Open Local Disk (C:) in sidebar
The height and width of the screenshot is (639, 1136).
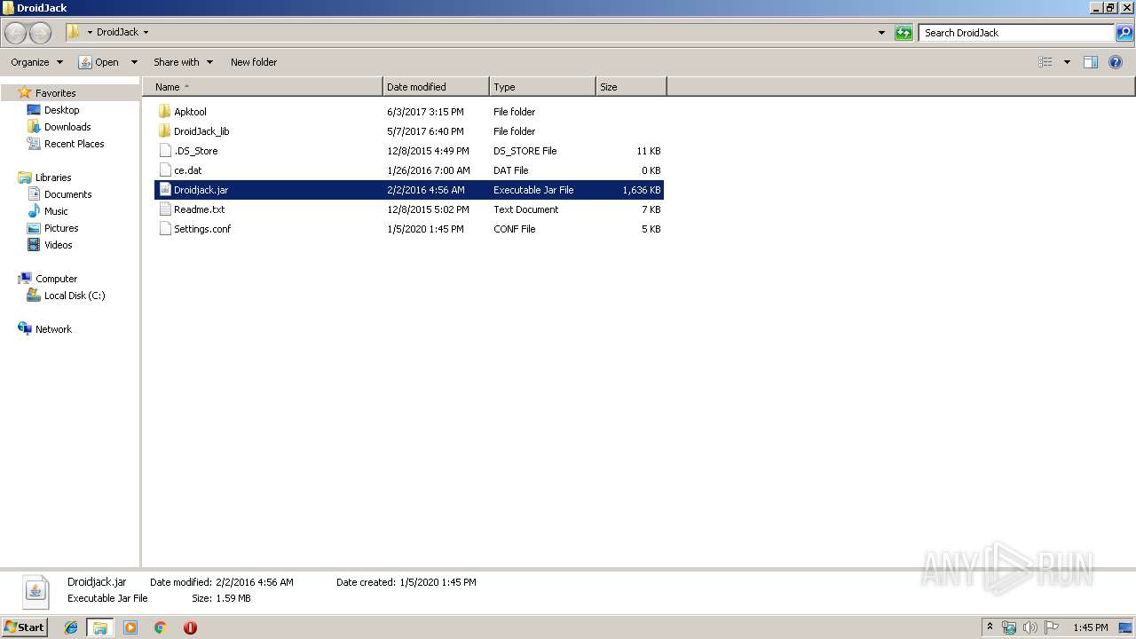[75, 296]
